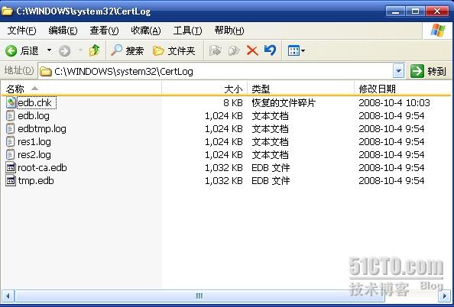The width and height of the screenshot is (454, 307).
Task: Open the 搜索 search pane
Action: click(x=128, y=51)
